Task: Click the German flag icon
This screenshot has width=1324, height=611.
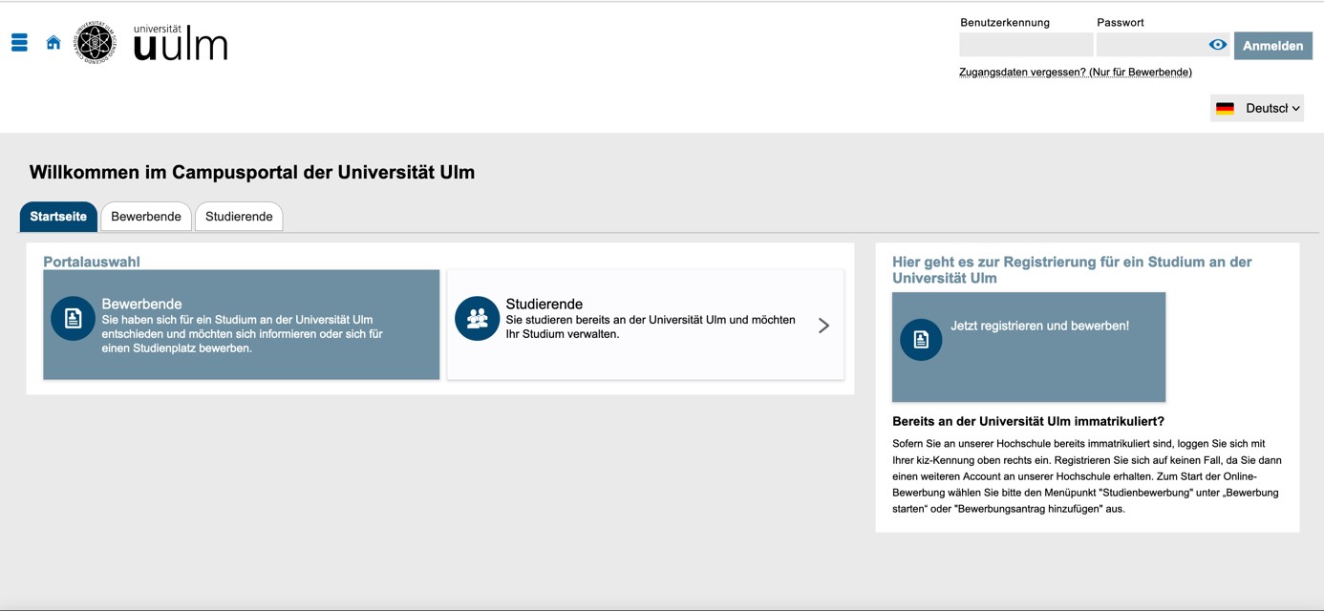Action: [1225, 109]
